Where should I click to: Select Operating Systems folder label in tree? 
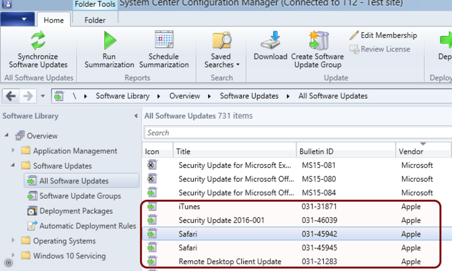tap(64, 241)
